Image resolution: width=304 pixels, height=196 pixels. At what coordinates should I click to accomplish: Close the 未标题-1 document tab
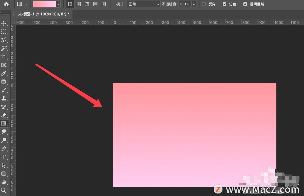[x=14, y=14]
